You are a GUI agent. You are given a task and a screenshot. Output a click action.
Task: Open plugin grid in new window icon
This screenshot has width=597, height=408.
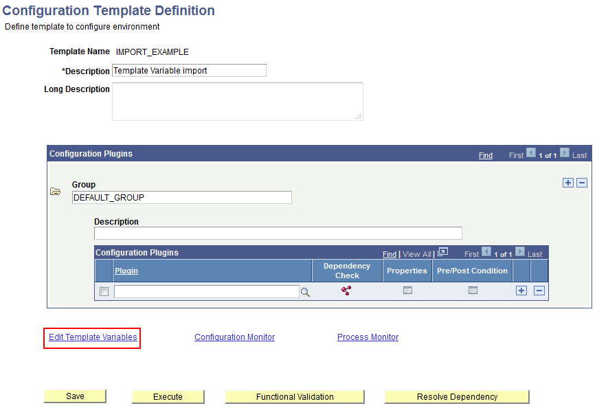tap(442, 252)
